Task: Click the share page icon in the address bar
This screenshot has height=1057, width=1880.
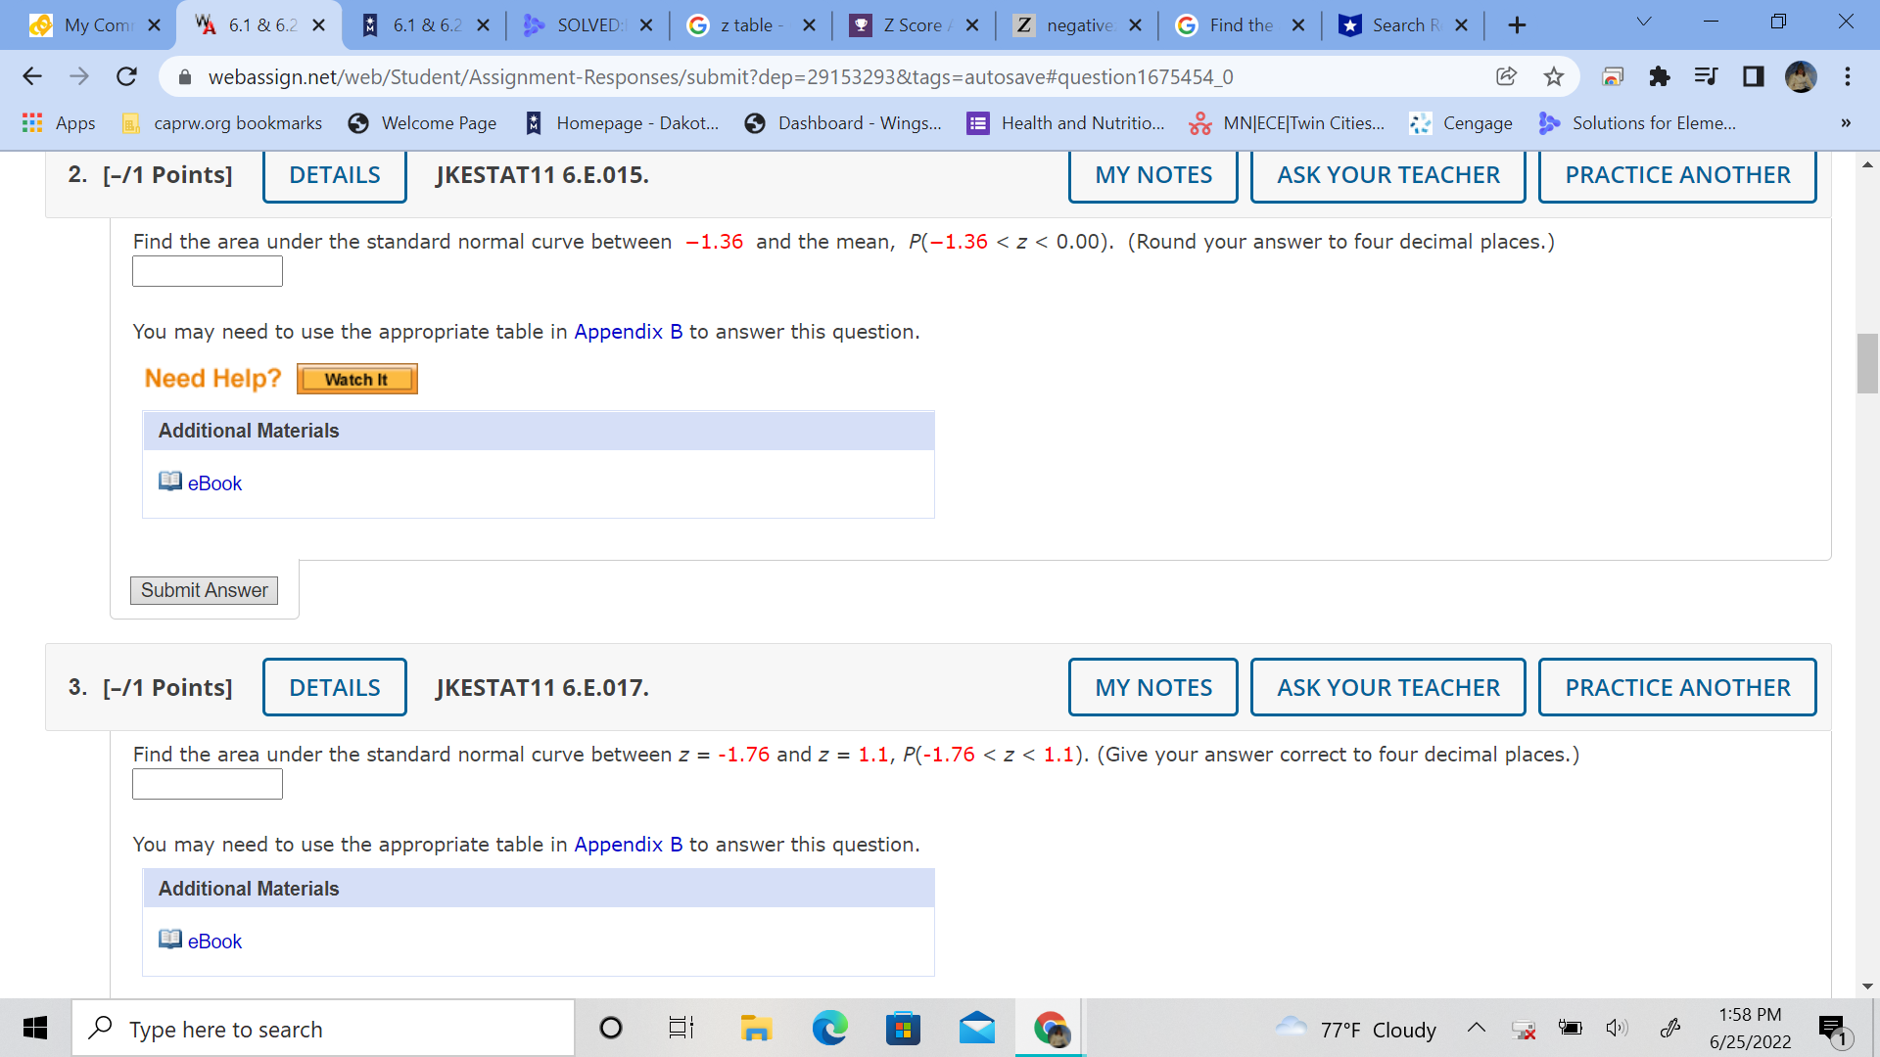Action: pyautogui.click(x=1506, y=76)
